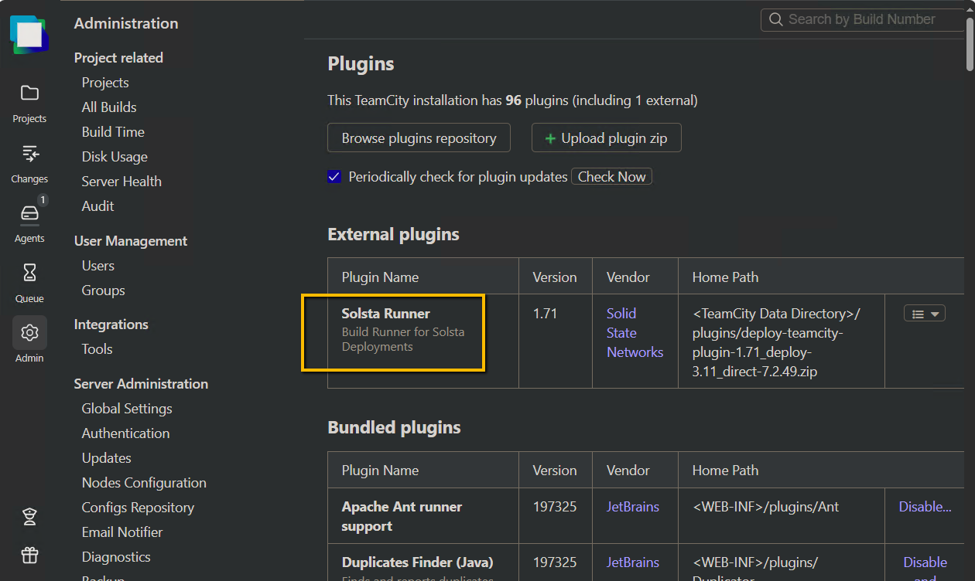Click Vendor header in Bundled plugins table

pyautogui.click(x=628, y=471)
